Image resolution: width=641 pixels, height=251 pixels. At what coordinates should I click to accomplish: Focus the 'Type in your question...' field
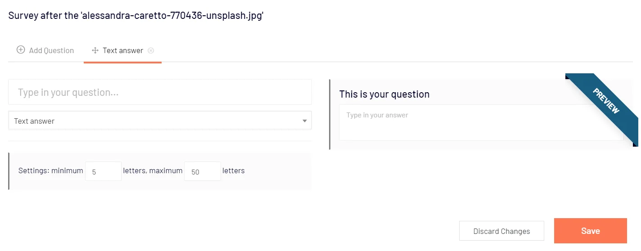click(x=160, y=92)
